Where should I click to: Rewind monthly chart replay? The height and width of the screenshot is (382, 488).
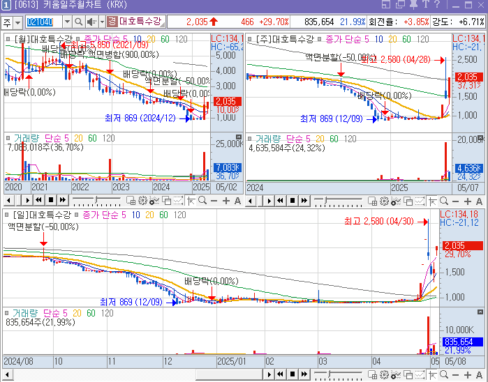coord(39,201)
